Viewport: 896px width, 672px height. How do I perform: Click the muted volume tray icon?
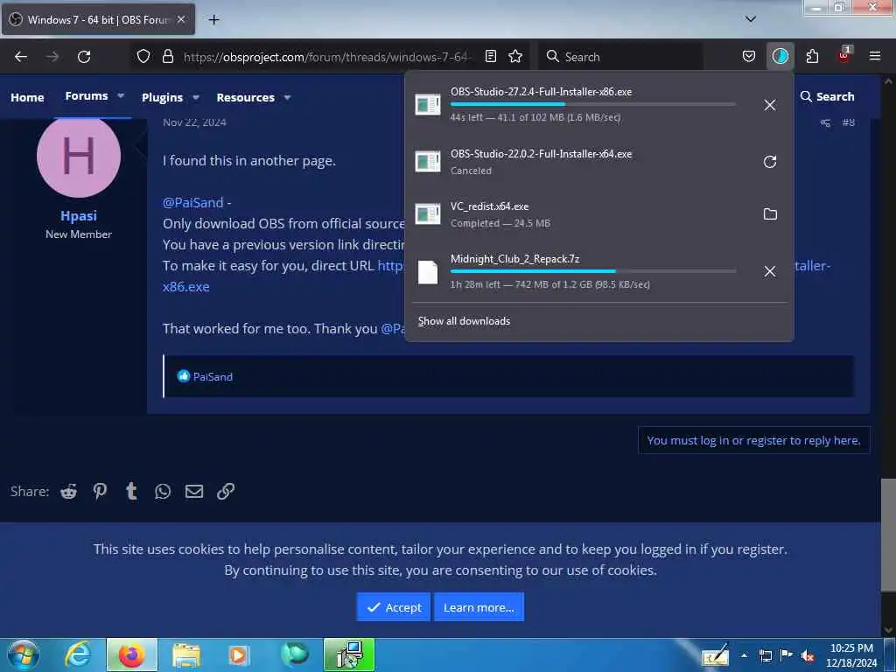pos(808,655)
